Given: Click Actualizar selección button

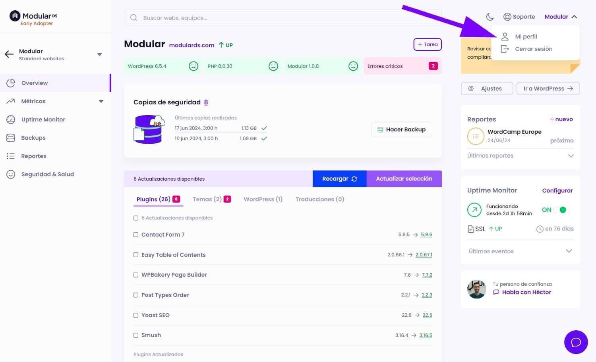Looking at the screenshot, I should (404, 179).
